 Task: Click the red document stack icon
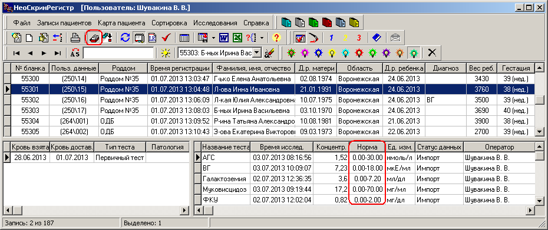[x=327, y=23]
